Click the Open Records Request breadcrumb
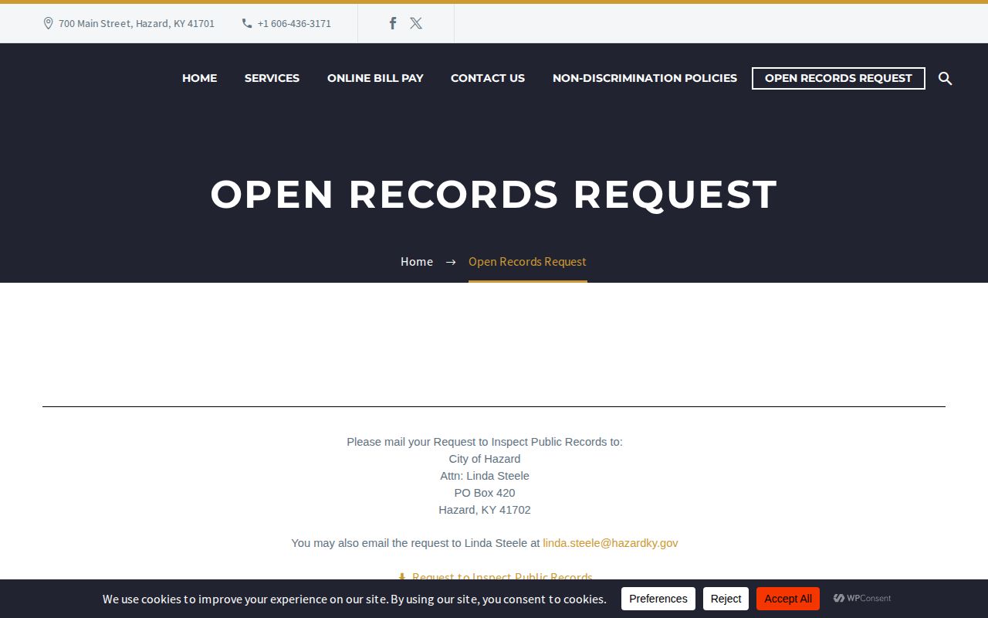The width and height of the screenshot is (988, 618). pos(527,261)
